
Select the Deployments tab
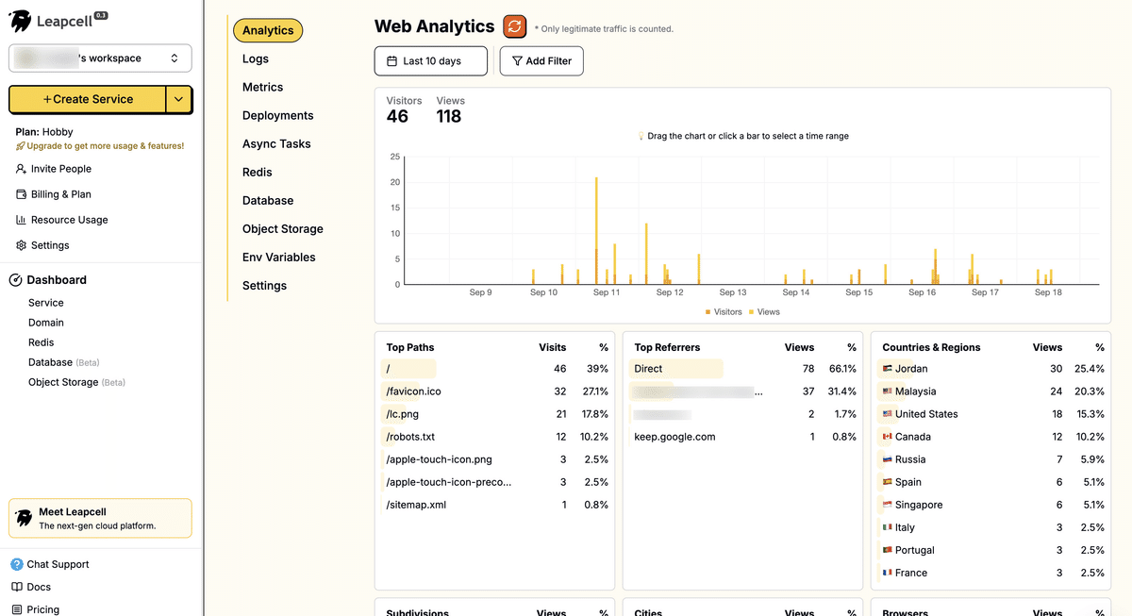(277, 115)
